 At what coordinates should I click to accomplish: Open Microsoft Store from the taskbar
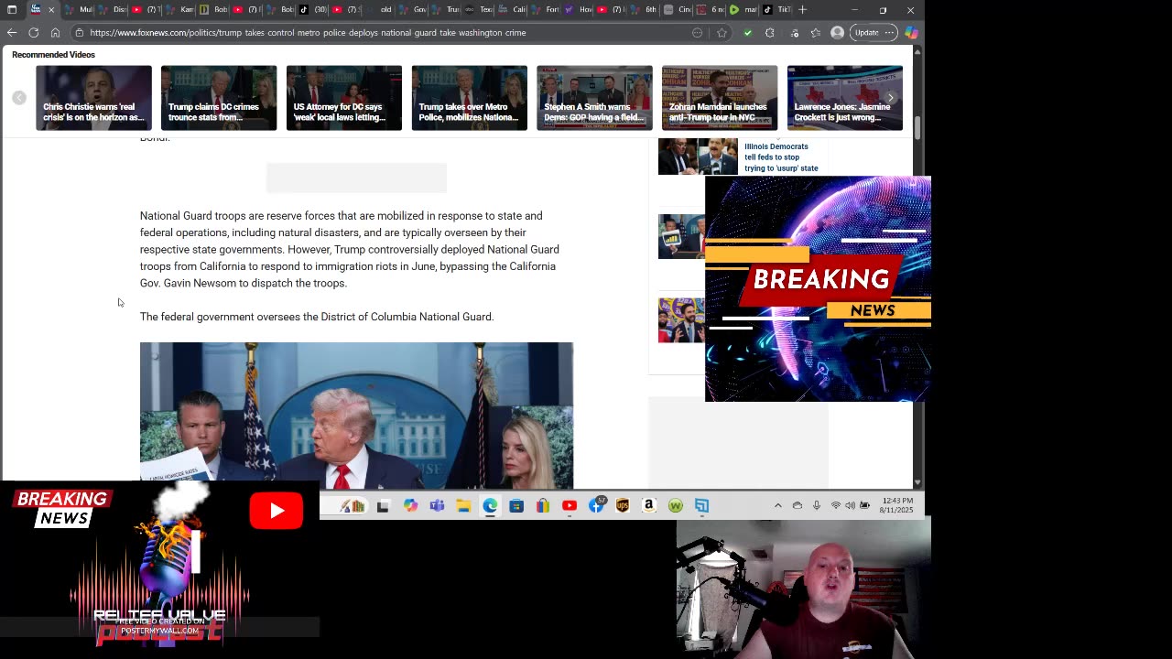point(516,505)
